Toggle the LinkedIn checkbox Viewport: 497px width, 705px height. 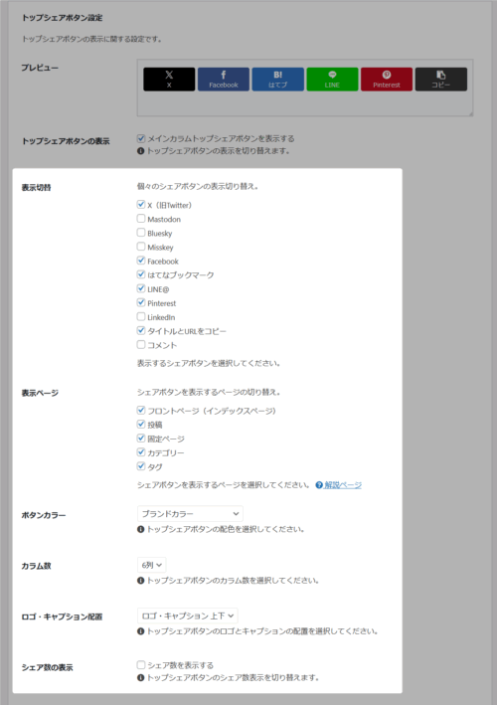point(141,316)
